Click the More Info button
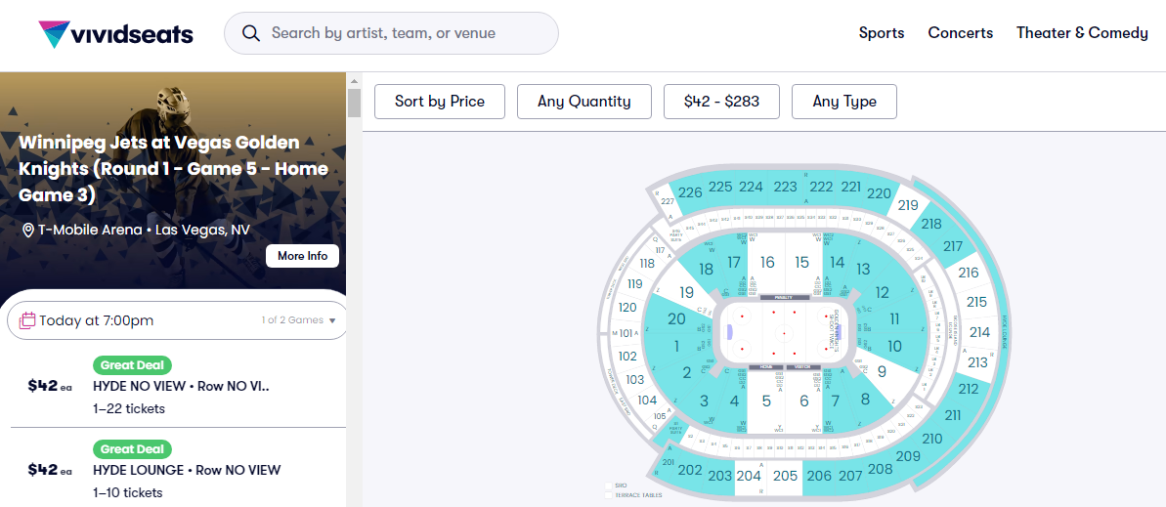1166x507 pixels. 302,256
